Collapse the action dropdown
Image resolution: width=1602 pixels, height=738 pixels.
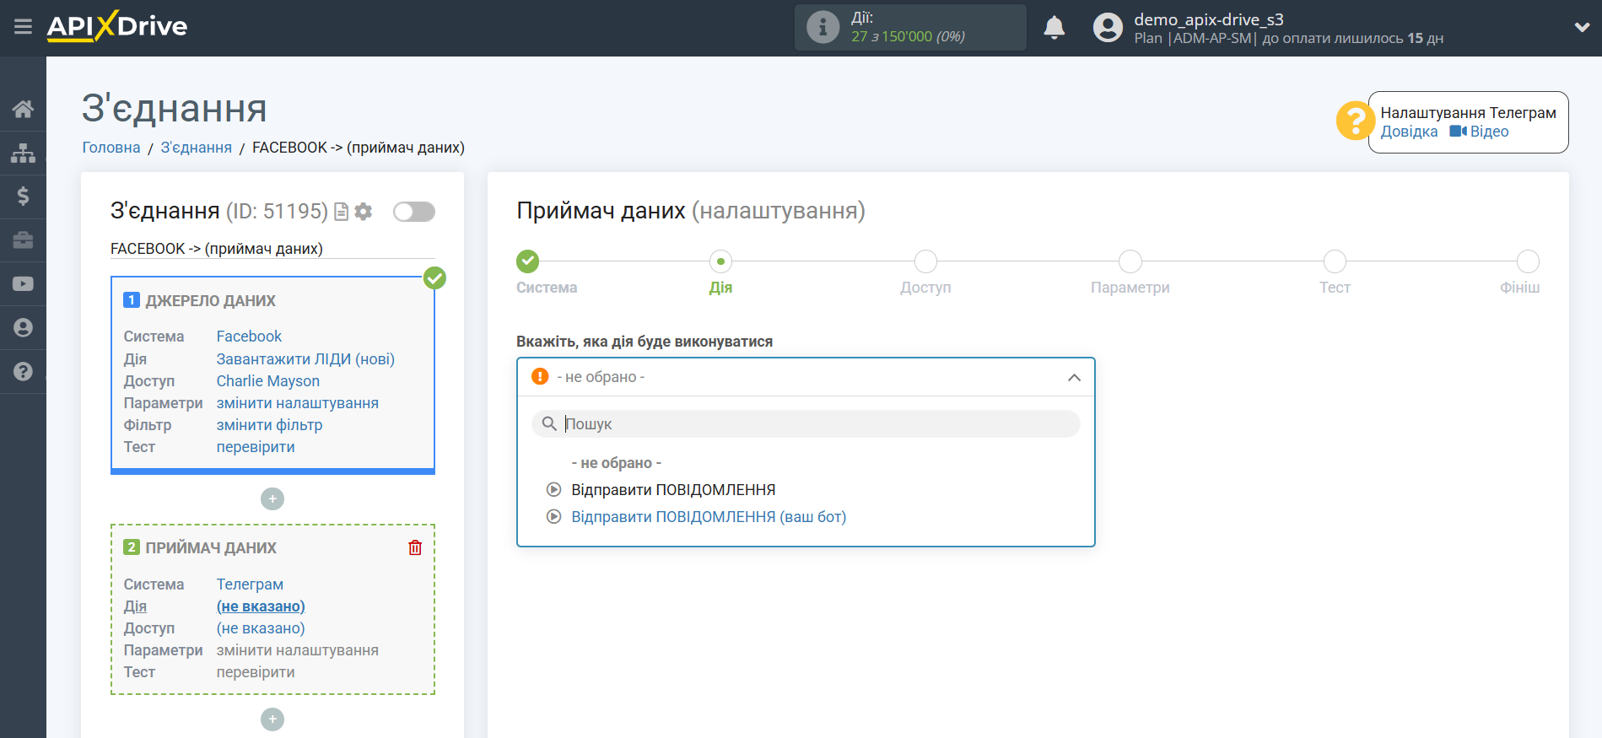coord(1074,377)
